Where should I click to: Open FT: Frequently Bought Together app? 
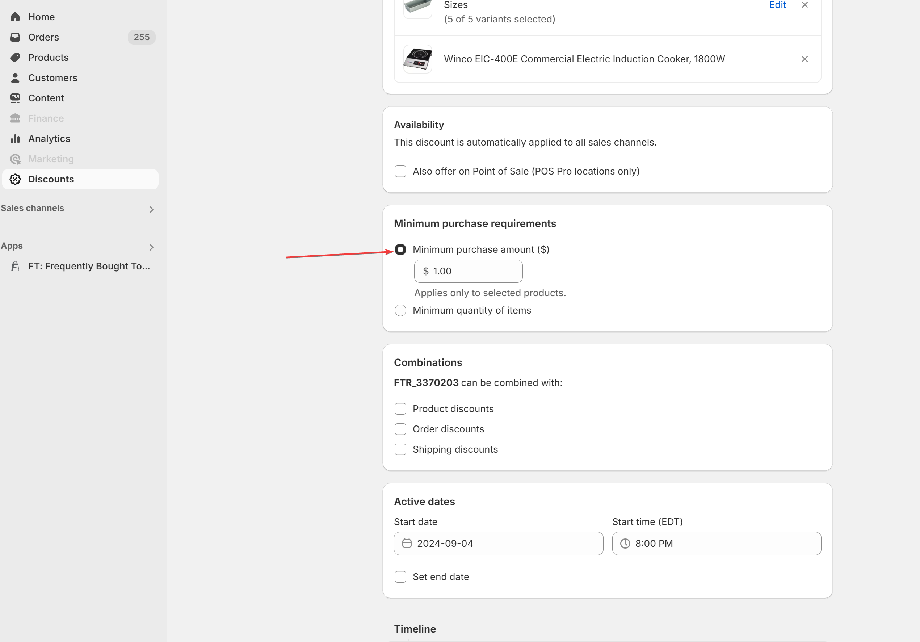tap(89, 266)
